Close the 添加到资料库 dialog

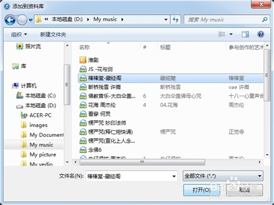[261, 4]
